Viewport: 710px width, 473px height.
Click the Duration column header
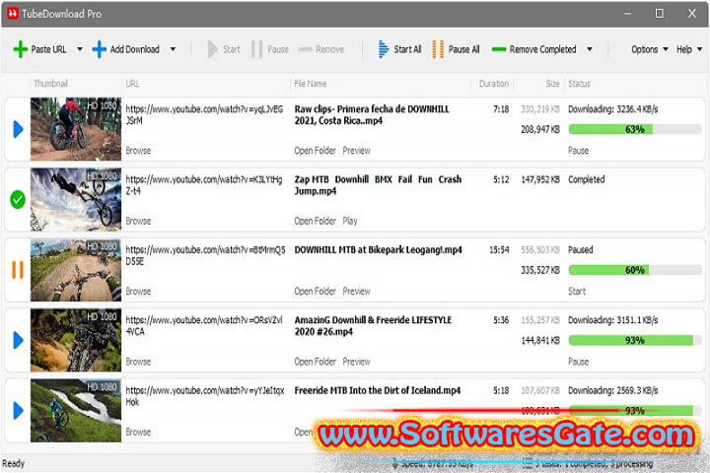(494, 84)
